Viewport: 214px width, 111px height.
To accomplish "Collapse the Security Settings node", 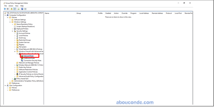I will coord(12,31).
